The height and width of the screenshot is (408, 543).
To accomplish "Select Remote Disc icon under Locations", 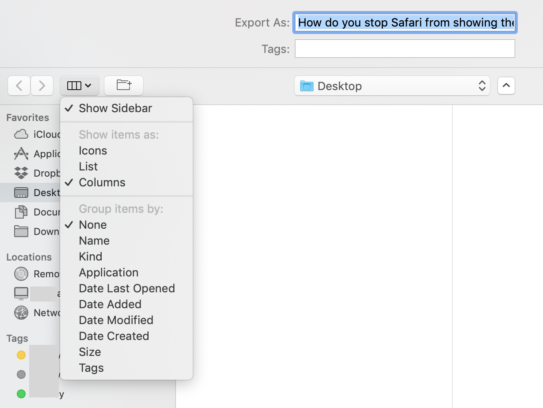I will (21, 274).
